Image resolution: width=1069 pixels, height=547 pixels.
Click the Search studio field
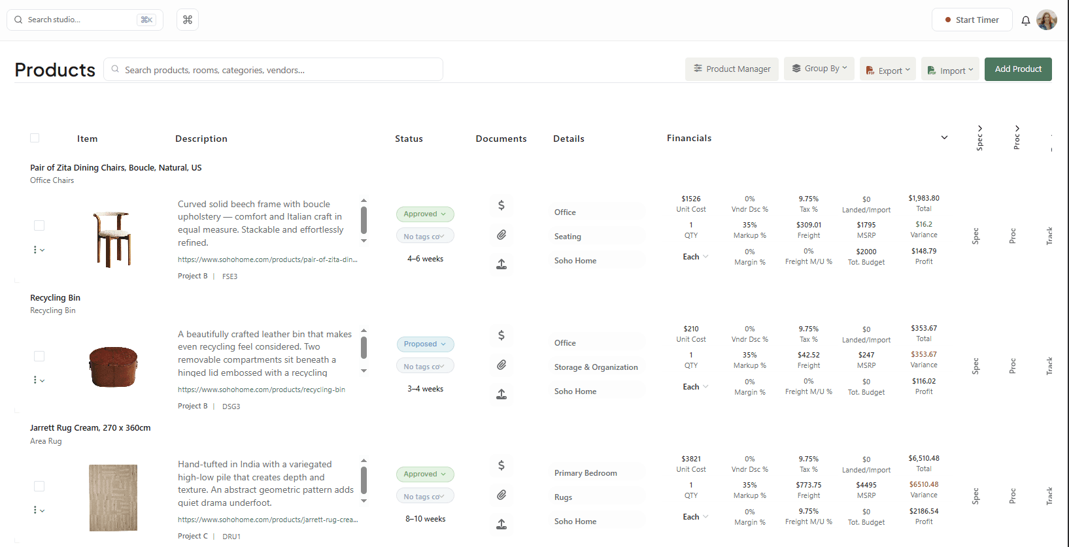(x=85, y=20)
